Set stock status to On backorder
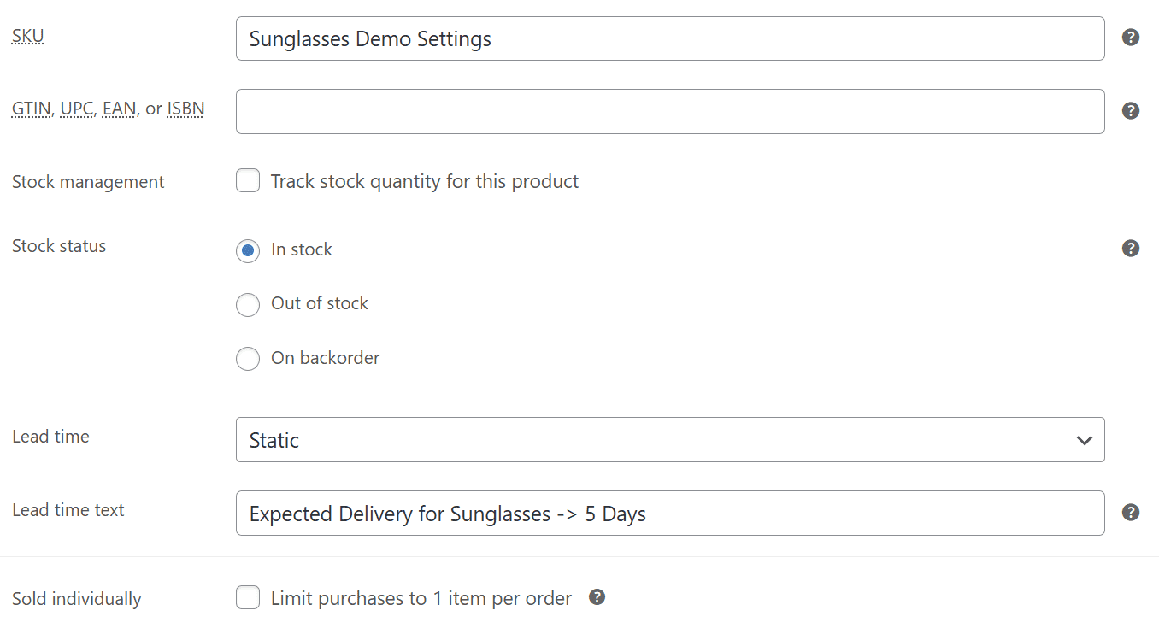The width and height of the screenshot is (1159, 628). pyautogui.click(x=248, y=359)
